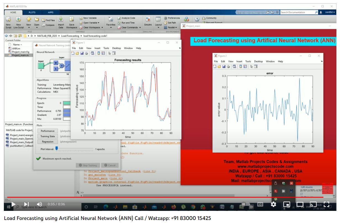340x223 pixels.
Task: Open Desktop menu in Figure 2
Action: coord(258,61)
